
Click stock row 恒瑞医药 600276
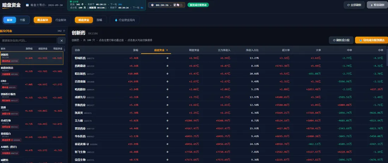pyautogui.click(x=229, y=58)
